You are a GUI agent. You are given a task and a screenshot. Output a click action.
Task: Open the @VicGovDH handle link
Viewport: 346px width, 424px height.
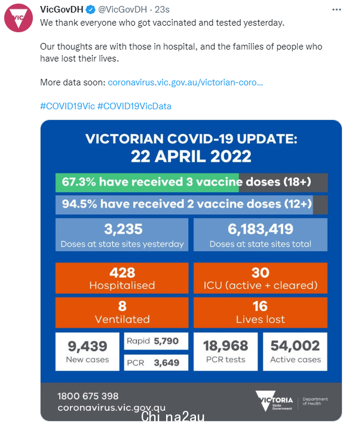(x=123, y=10)
